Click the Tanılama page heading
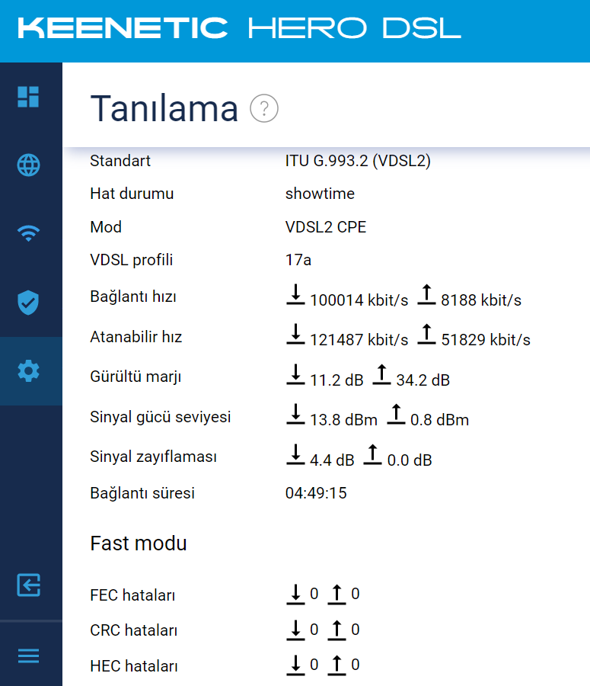Image resolution: width=590 pixels, height=686 pixels. 164,108
